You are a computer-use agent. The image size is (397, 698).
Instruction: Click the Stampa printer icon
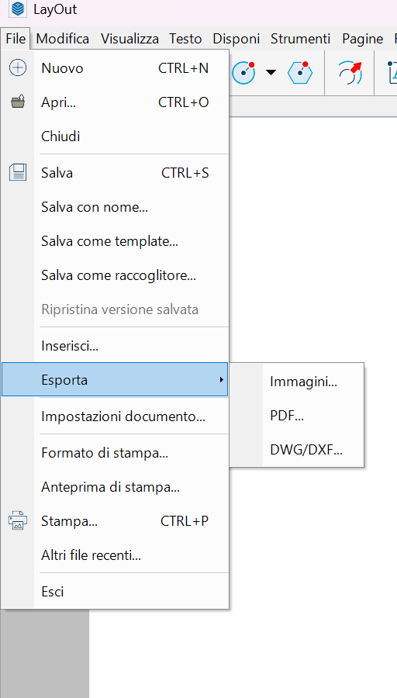[18, 520]
